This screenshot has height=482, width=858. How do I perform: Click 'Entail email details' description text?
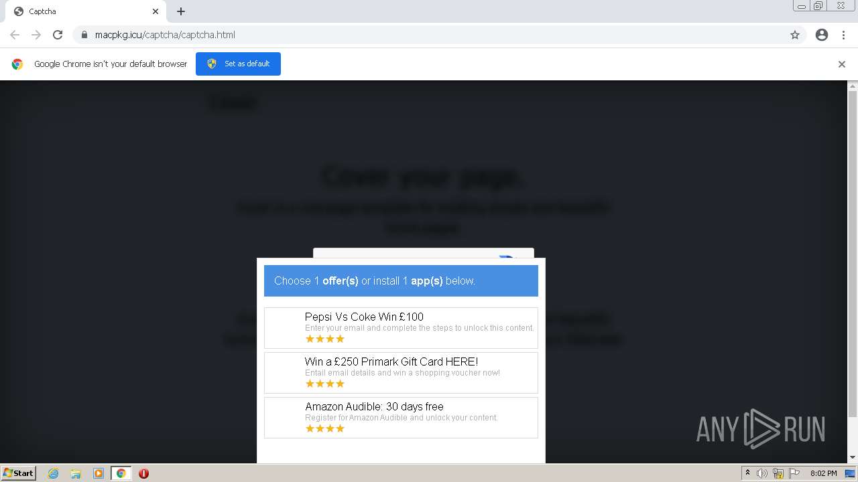pos(402,373)
